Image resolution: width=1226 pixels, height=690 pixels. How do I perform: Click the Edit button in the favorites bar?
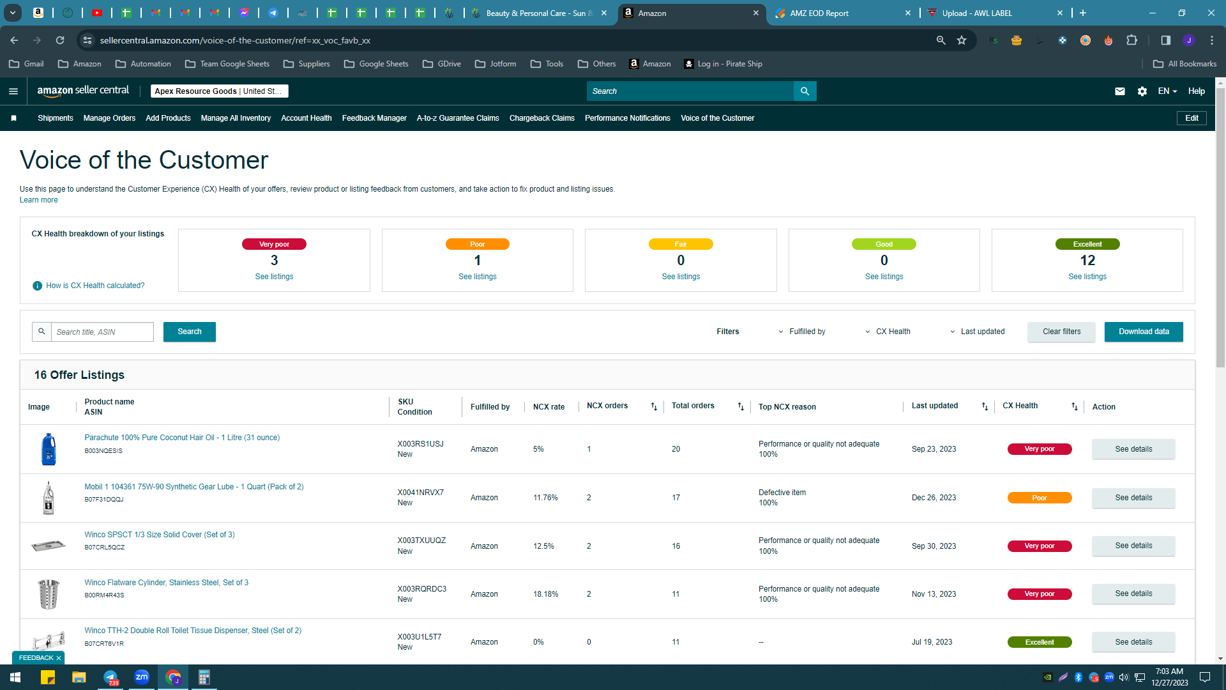[1192, 118]
